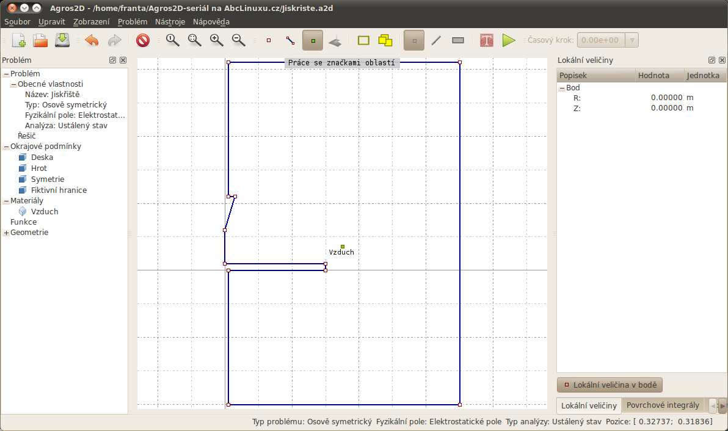Click the Jednotka column header
The height and width of the screenshot is (431, 728).
click(705, 76)
